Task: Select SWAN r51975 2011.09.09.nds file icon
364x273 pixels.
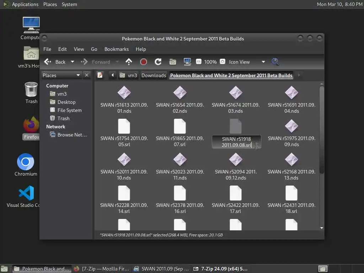Action: click(291, 126)
